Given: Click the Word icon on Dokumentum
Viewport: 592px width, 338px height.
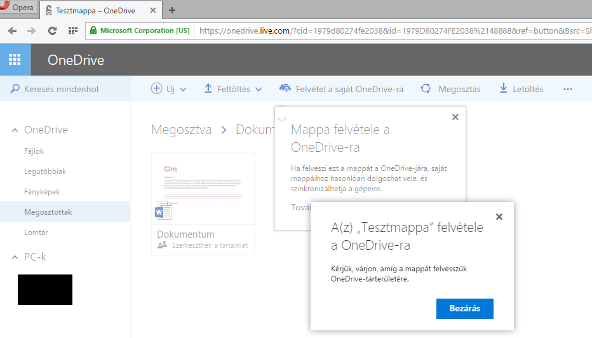Looking at the screenshot, I should pyautogui.click(x=163, y=210).
